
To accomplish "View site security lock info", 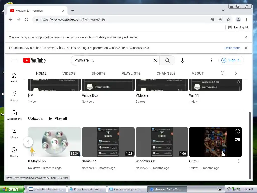I will (x=37, y=19).
